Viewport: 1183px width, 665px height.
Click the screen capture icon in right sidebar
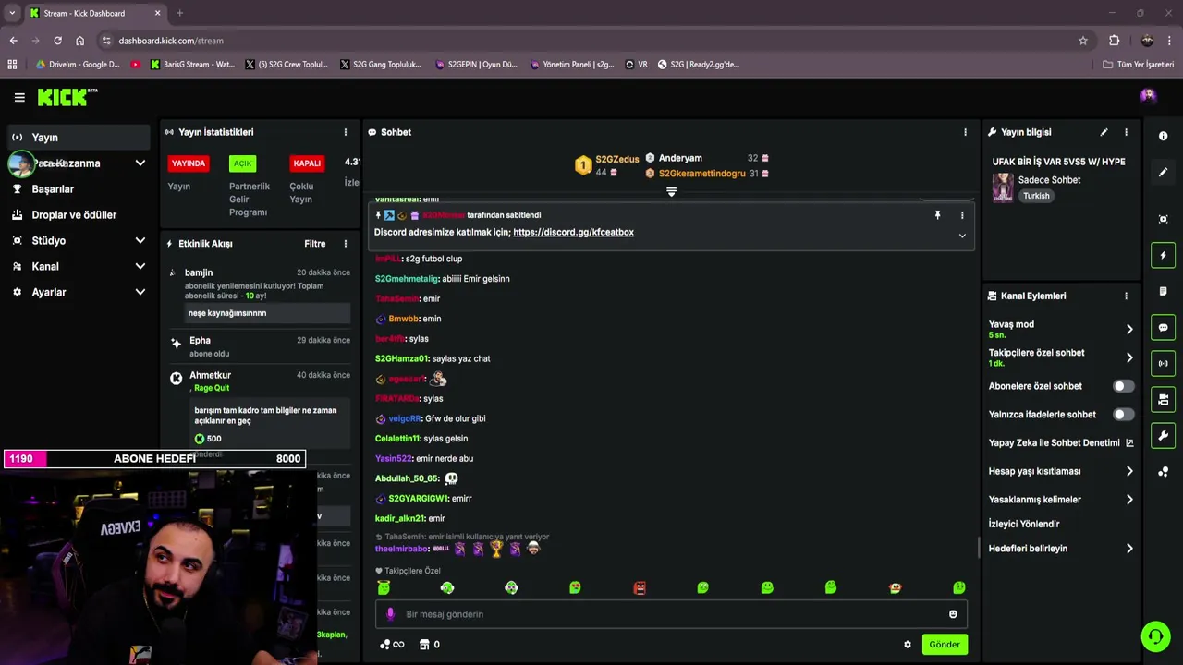(1163, 219)
